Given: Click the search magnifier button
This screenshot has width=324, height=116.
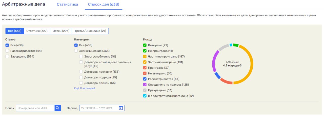Looking at the screenshot, I should (58, 108).
